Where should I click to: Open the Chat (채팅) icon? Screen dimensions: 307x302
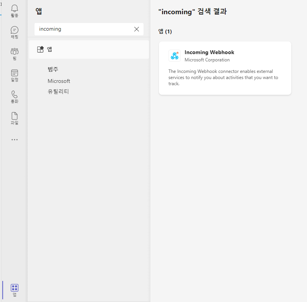click(15, 32)
